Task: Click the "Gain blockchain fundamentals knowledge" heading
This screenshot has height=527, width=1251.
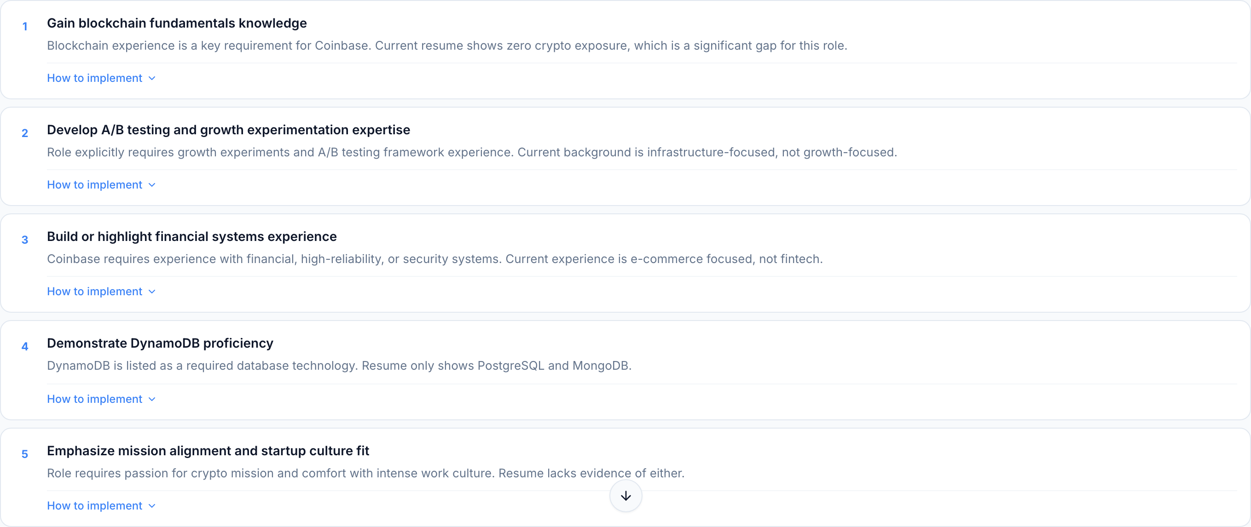Action: 177,23
